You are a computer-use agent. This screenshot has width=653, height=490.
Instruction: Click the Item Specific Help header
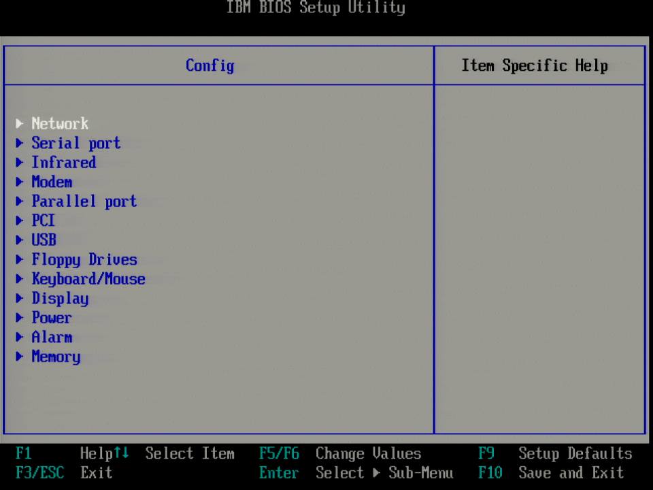pos(535,65)
